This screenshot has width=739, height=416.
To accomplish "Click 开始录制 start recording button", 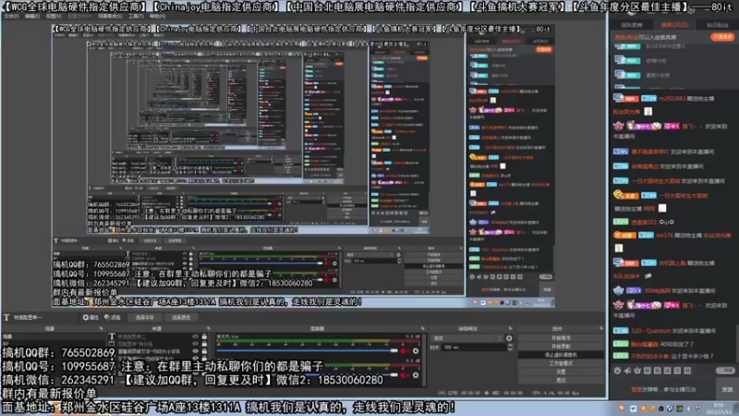I will (561, 346).
